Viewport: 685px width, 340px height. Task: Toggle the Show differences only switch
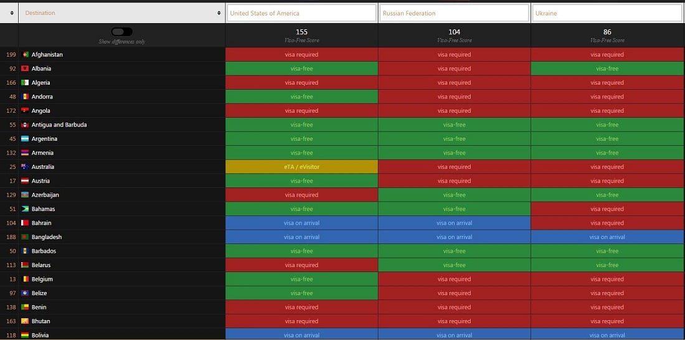pos(122,32)
